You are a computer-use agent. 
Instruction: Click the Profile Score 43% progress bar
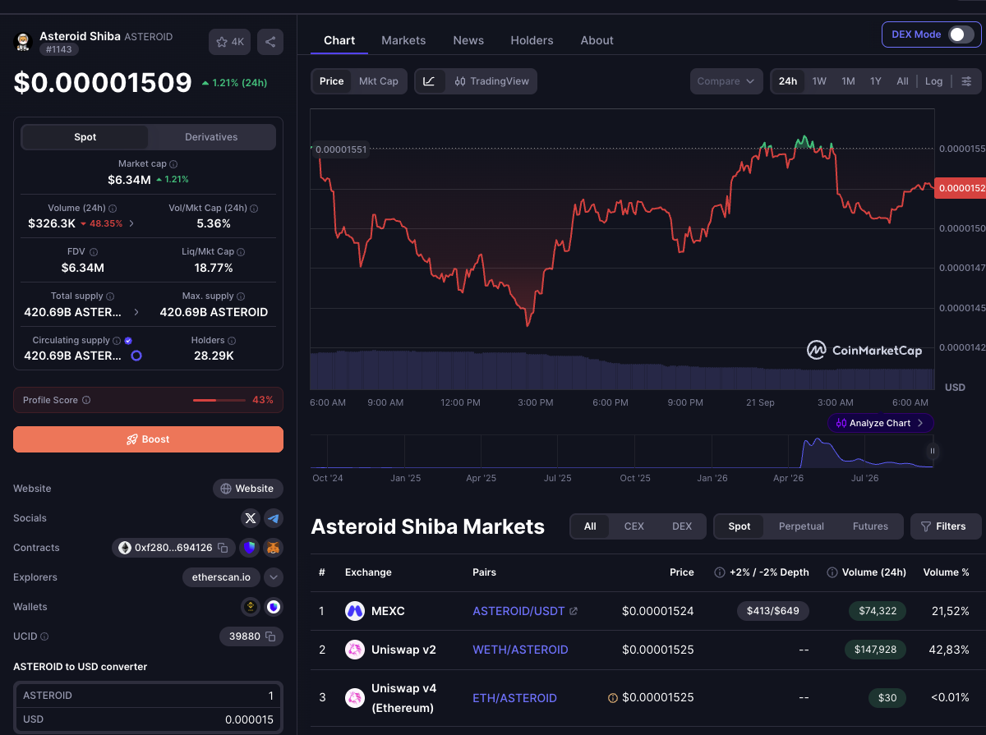[x=219, y=400]
